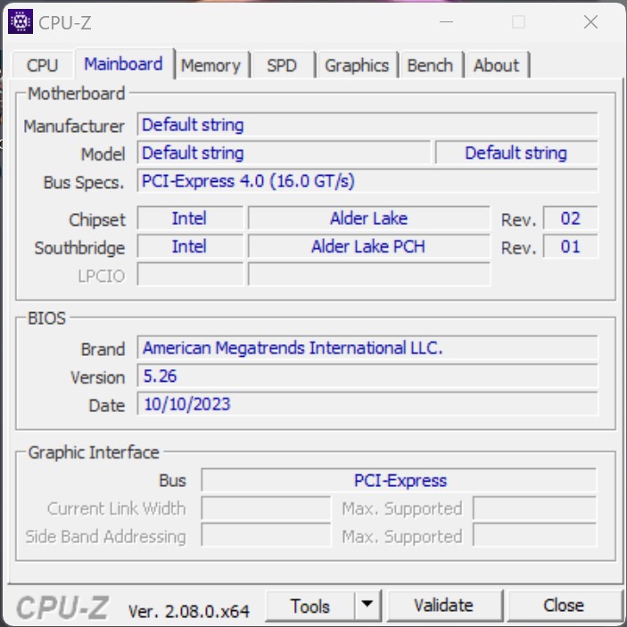
Task: Click the 'Manufacturer' label
Action: coord(74,127)
